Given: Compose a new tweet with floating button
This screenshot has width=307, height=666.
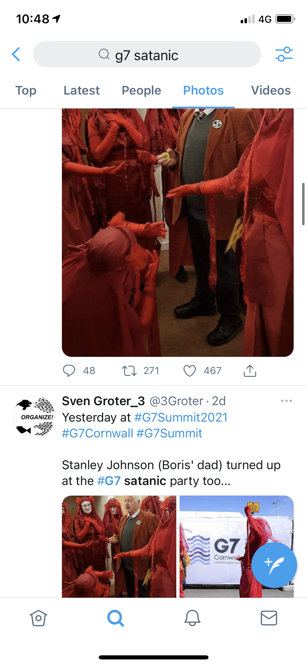Looking at the screenshot, I should [x=274, y=565].
